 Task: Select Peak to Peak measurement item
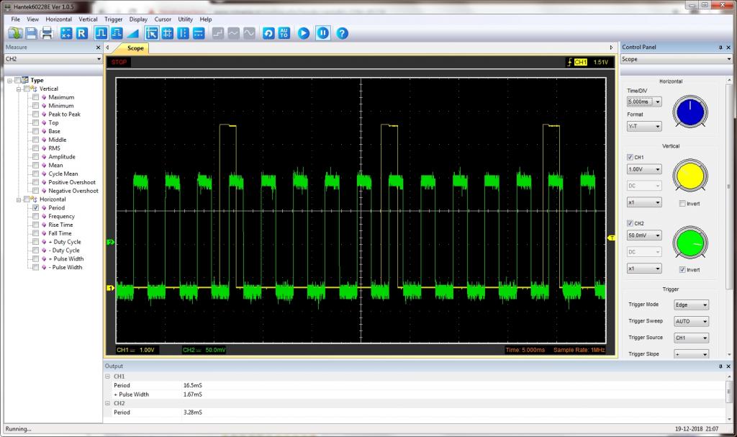coord(64,114)
